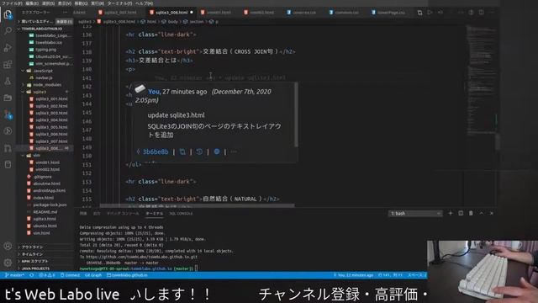Collapse the JavaScript folder
The image size is (538, 303).
tap(43, 71)
